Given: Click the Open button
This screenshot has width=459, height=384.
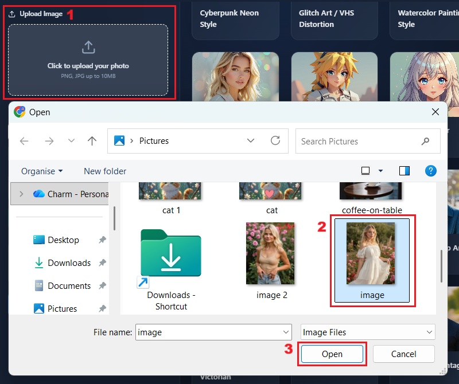Looking at the screenshot, I should click(x=332, y=354).
